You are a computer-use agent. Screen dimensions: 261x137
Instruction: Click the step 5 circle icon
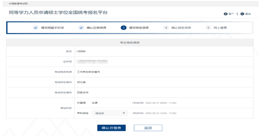tap(208, 28)
